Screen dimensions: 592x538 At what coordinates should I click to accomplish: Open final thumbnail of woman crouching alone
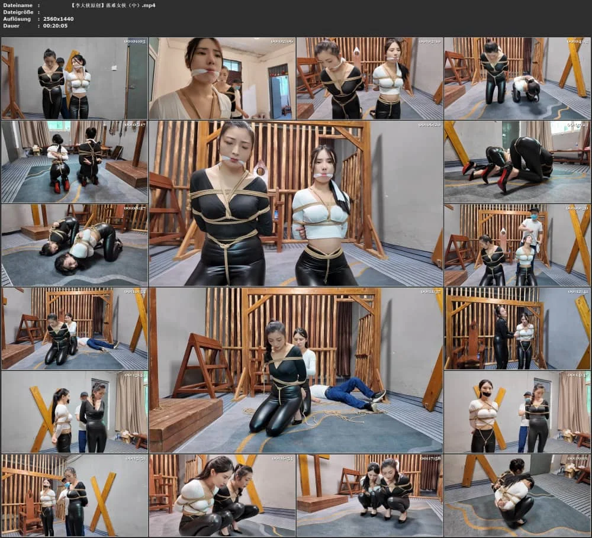[517, 495]
